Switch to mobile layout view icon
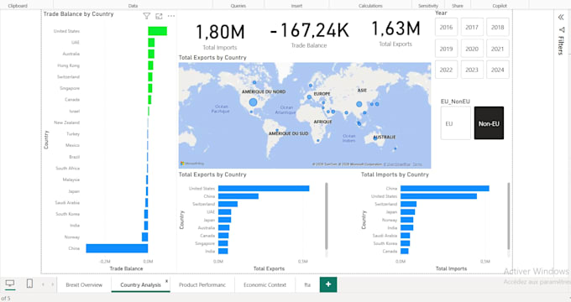The height and width of the screenshot is (302, 571). 30,284
